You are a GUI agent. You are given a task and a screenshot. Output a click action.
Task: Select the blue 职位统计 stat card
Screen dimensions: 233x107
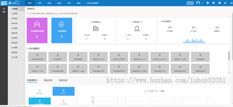pos(64,91)
